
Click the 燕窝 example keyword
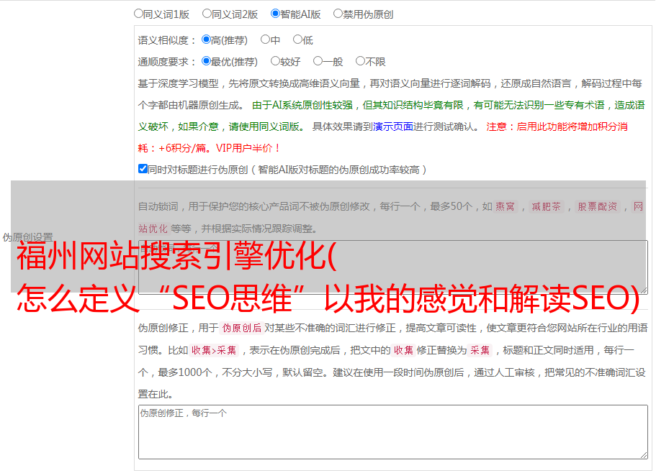pos(506,206)
